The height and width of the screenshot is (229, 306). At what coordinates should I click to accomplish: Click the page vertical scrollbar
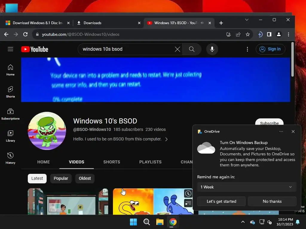click(292, 59)
